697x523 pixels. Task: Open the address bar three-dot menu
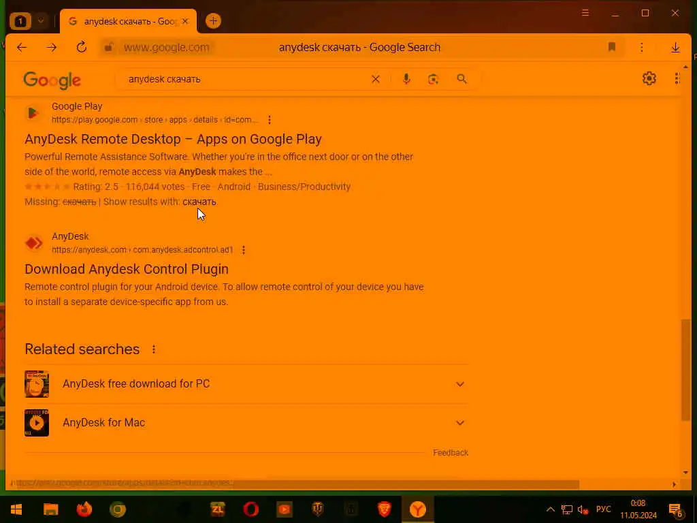pyautogui.click(x=641, y=47)
